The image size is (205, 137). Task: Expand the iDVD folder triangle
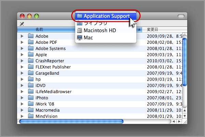tap(22, 85)
